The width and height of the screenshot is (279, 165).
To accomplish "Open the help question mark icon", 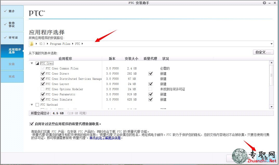I will point(264,3).
